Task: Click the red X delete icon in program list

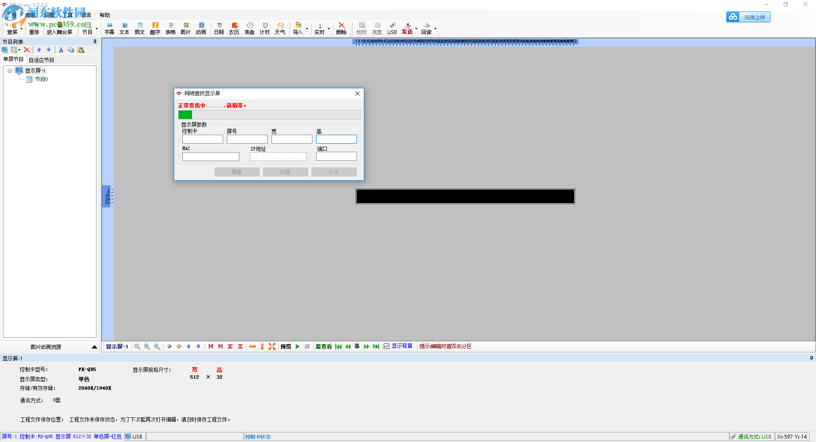Action: 27,50
